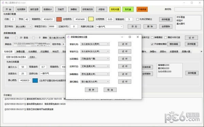Click the 删除 delete button
Screen dimensions: 204x127
(150, 26)
